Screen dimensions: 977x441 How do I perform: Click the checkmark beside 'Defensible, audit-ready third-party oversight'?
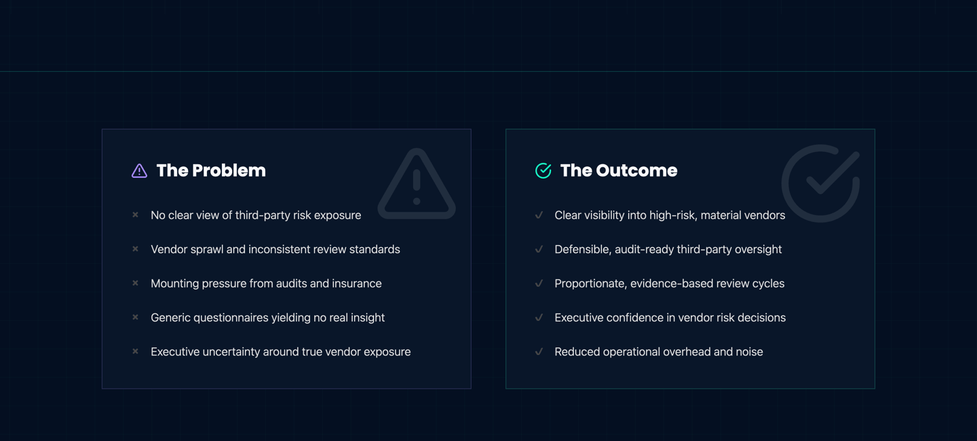click(539, 249)
